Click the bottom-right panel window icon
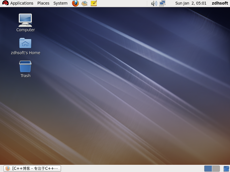Image resolution: width=230 pixels, height=172 pixels. [226, 169]
